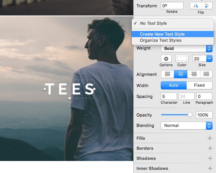Open the font Size dropdown arrow
The height and width of the screenshot is (173, 216).
pos(209,58)
